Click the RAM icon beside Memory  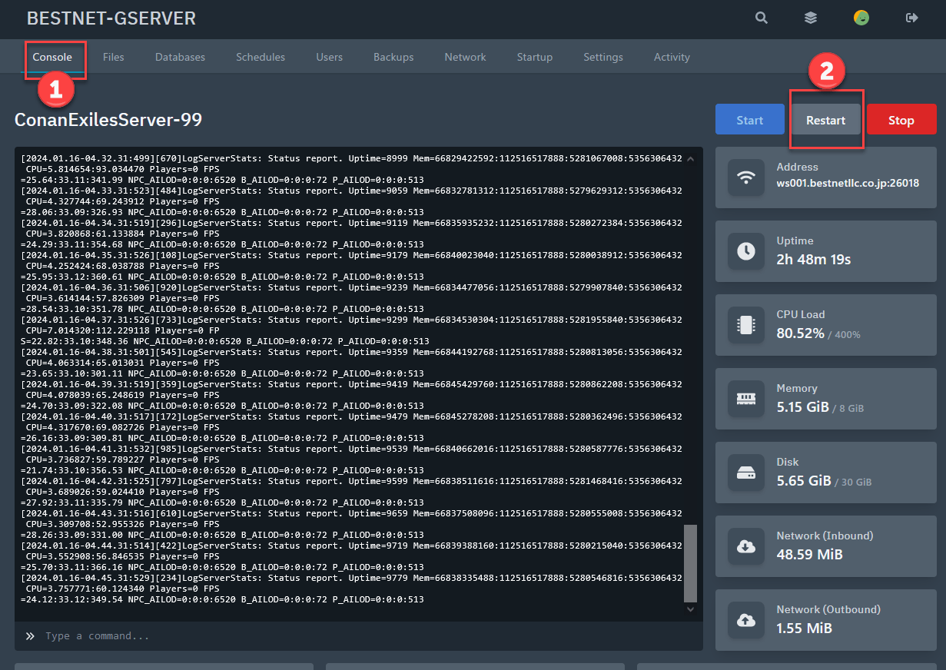tap(745, 398)
